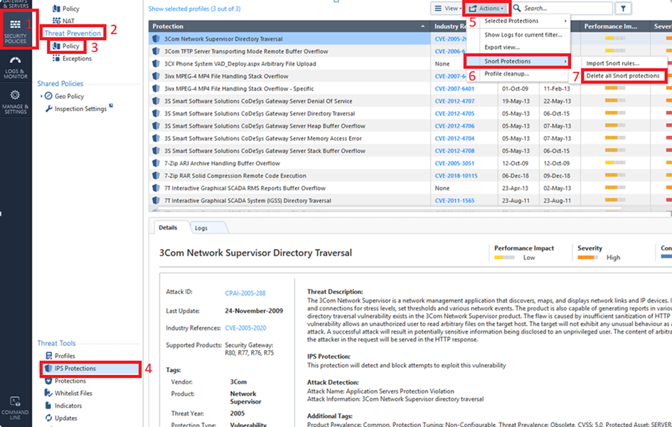Open CVE-2012-4707 industry reference link
This screenshot has width=672, height=427.
pyautogui.click(x=454, y=102)
